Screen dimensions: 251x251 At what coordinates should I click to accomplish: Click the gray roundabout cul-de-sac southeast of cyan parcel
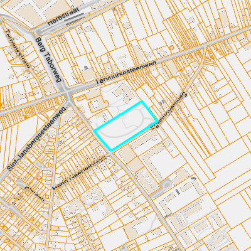coord(167,185)
